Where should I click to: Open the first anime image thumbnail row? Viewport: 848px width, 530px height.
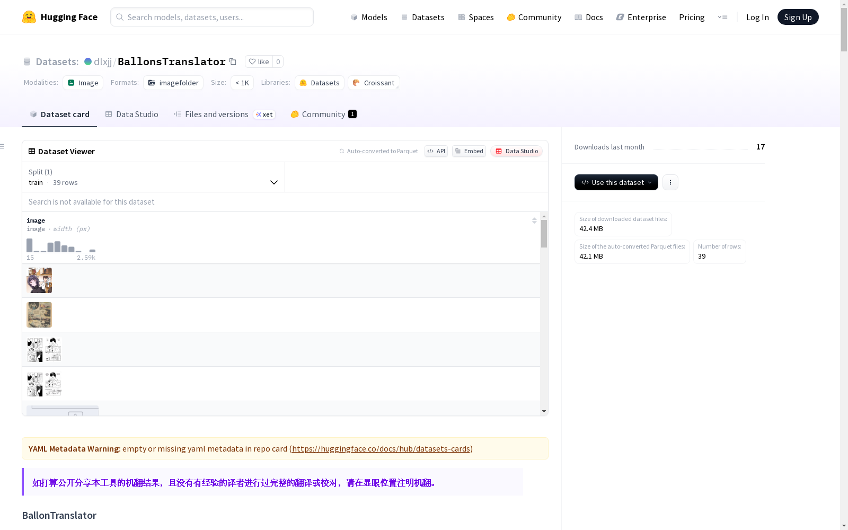point(39,280)
